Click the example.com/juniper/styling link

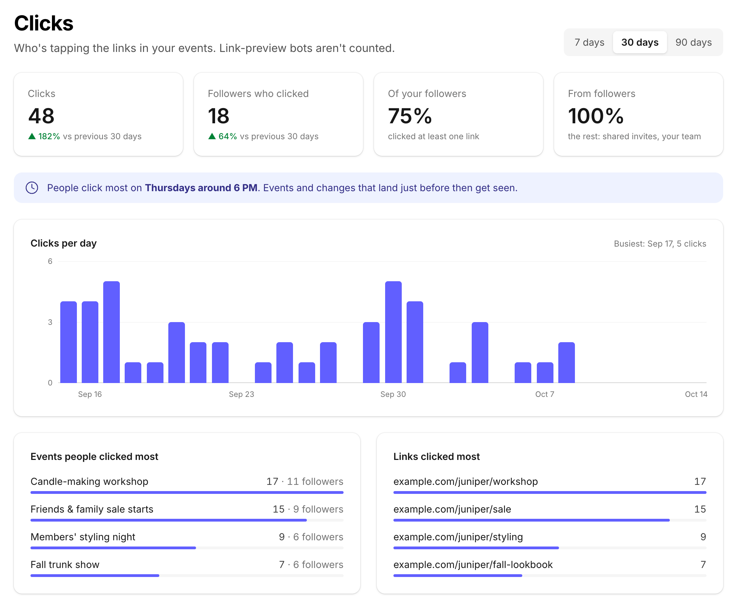[x=458, y=537]
